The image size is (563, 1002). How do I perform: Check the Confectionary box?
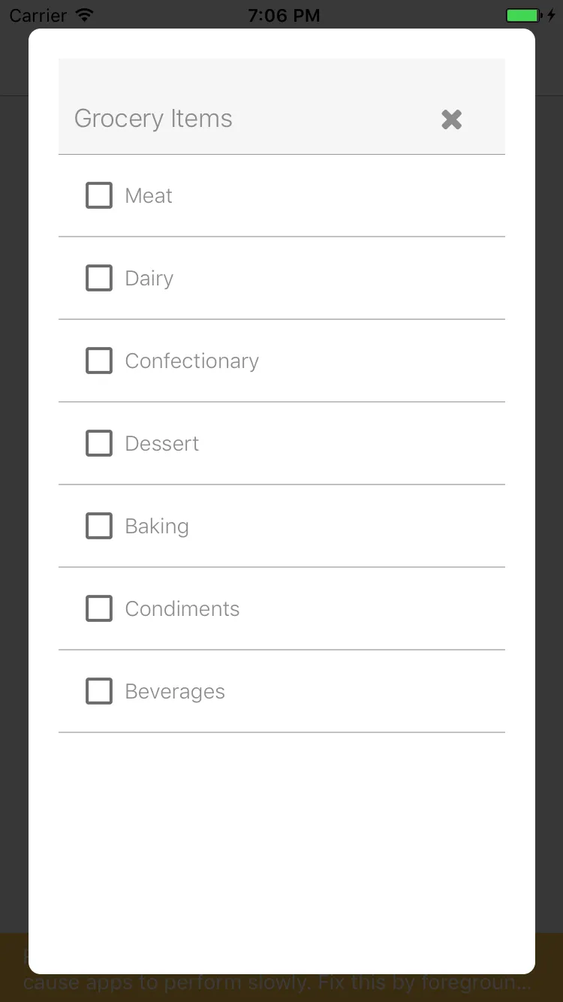99,361
